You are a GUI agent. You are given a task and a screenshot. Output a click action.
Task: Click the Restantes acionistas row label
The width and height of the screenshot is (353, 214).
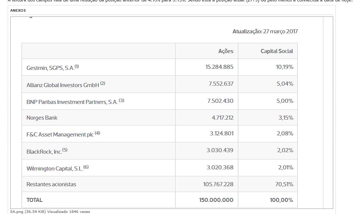pos(51,184)
